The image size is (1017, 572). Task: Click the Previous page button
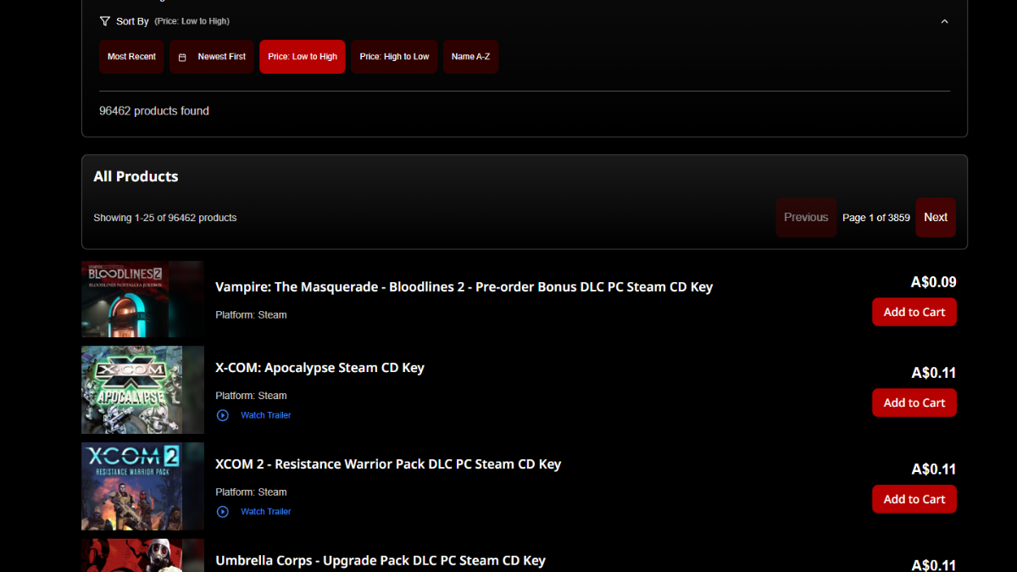pyautogui.click(x=805, y=218)
